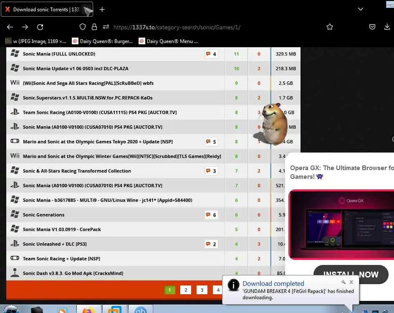
Task: Click the INSTALL NOW button in Opera GX ad
Action: (x=351, y=274)
